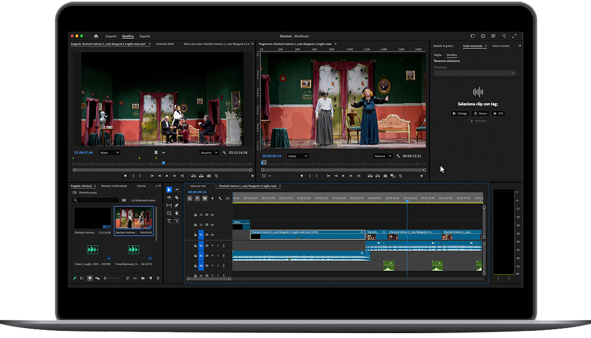Switch to Importa workspace tab

click(111, 36)
